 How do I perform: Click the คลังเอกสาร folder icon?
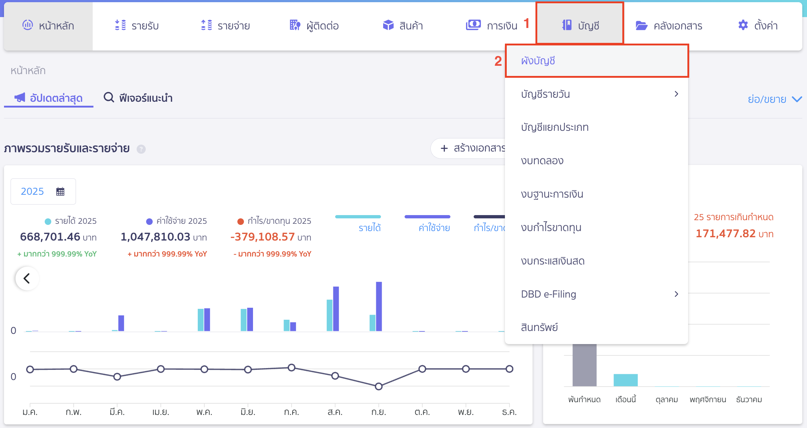click(x=642, y=25)
